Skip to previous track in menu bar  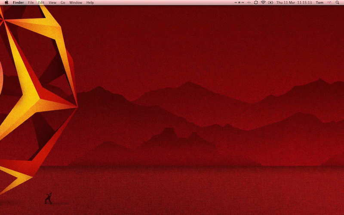point(236,3)
